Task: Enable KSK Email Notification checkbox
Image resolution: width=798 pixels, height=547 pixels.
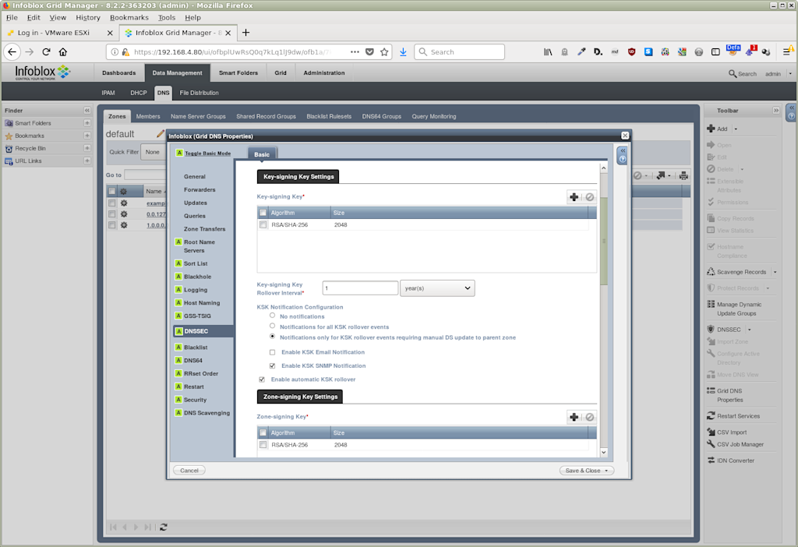Action: pyautogui.click(x=272, y=352)
